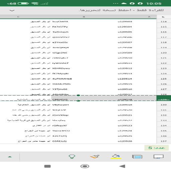Tap the fill color bucket icon
The width and height of the screenshot is (171, 171).
(116, 156)
